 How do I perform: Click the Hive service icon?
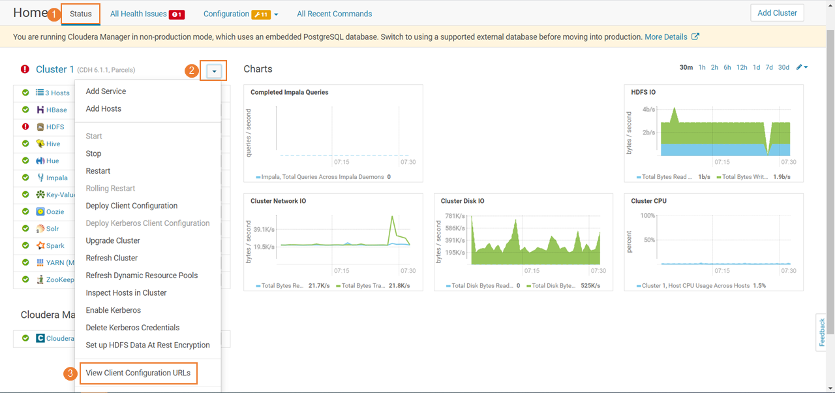40,144
